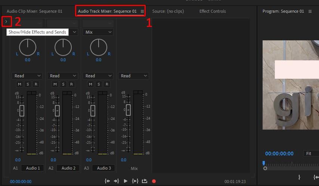
Task: Open the Audio 3 output Mix dropdown
Action: pyautogui.click(x=98, y=32)
